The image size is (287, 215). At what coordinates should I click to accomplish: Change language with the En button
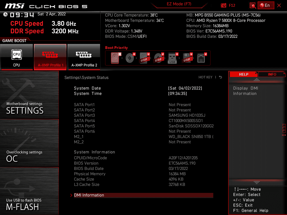click(x=266, y=5)
